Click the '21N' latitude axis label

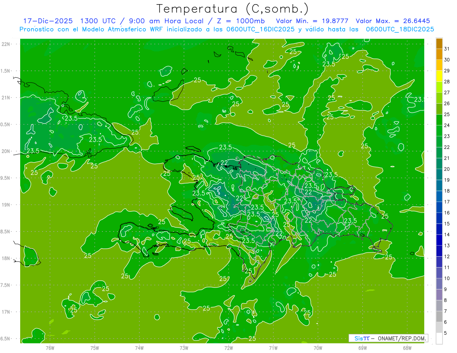tap(6, 98)
